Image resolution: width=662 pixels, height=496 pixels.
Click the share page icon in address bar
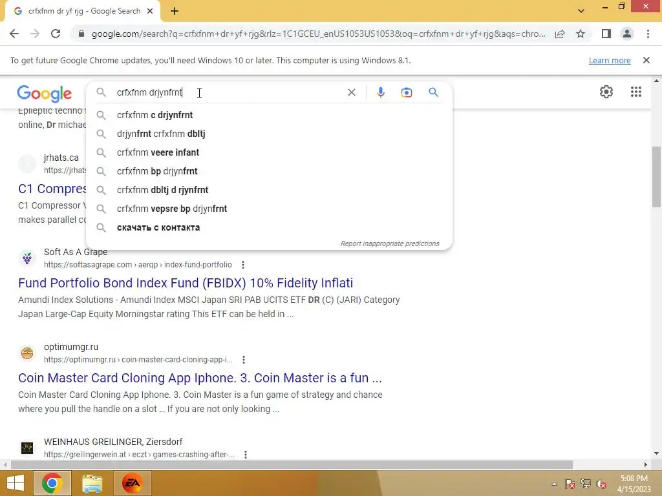click(x=560, y=34)
